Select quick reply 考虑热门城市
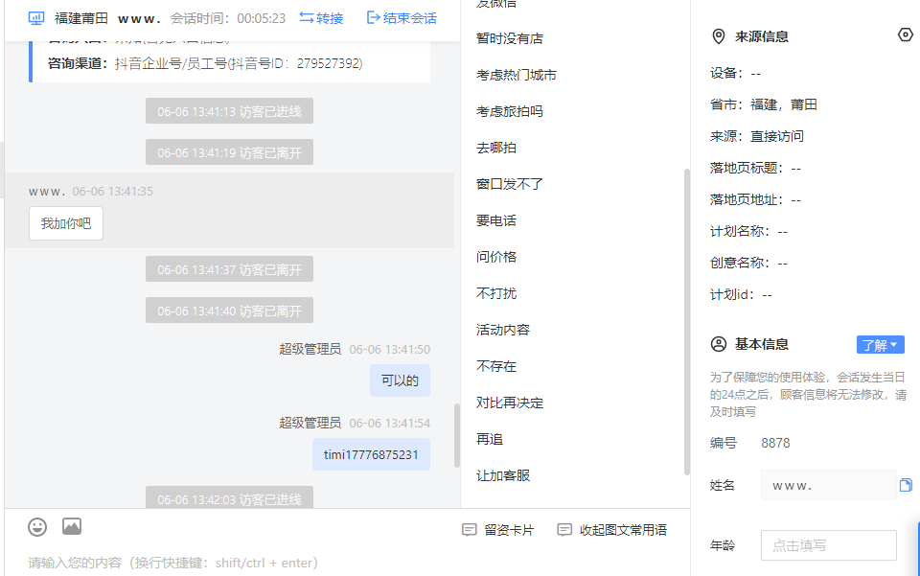 517,75
